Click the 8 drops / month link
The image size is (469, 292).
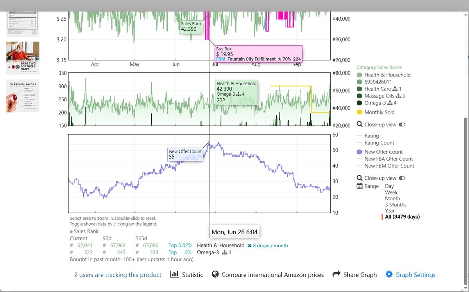tap(270, 246)
